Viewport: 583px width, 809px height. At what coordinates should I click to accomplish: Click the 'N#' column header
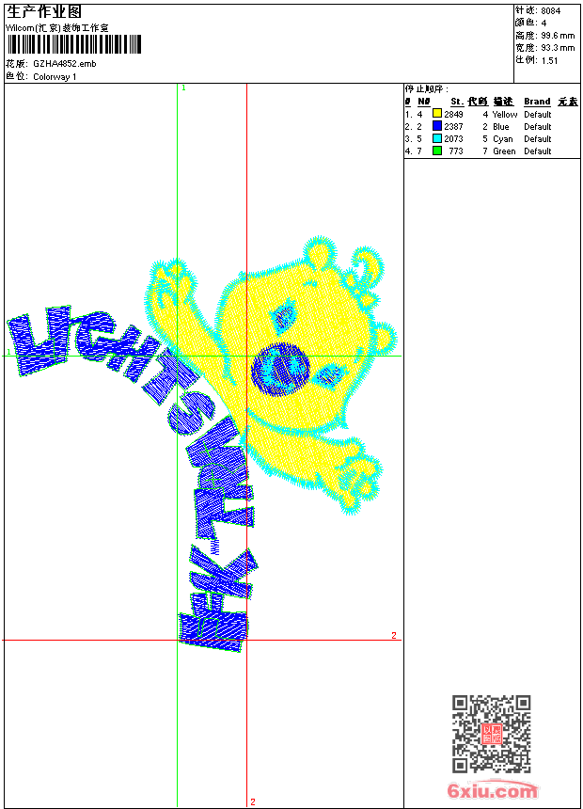pos(423,102)
